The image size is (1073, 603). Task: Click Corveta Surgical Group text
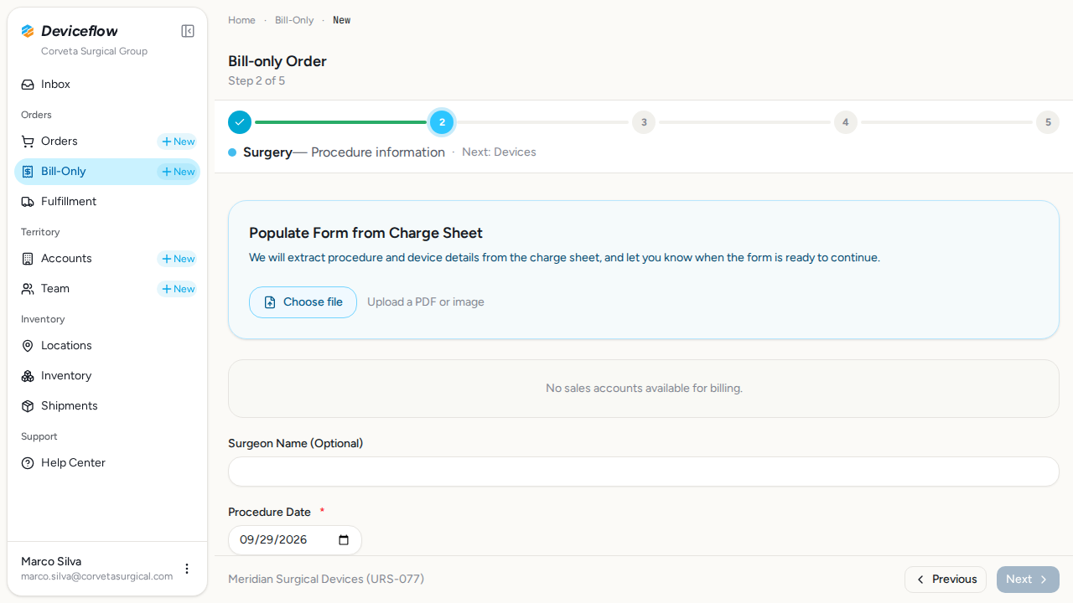94,51
